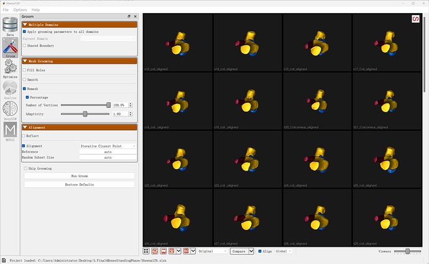Open the Help menu
Viewport: 429px width, 264px height.
(x=35, y=9)
